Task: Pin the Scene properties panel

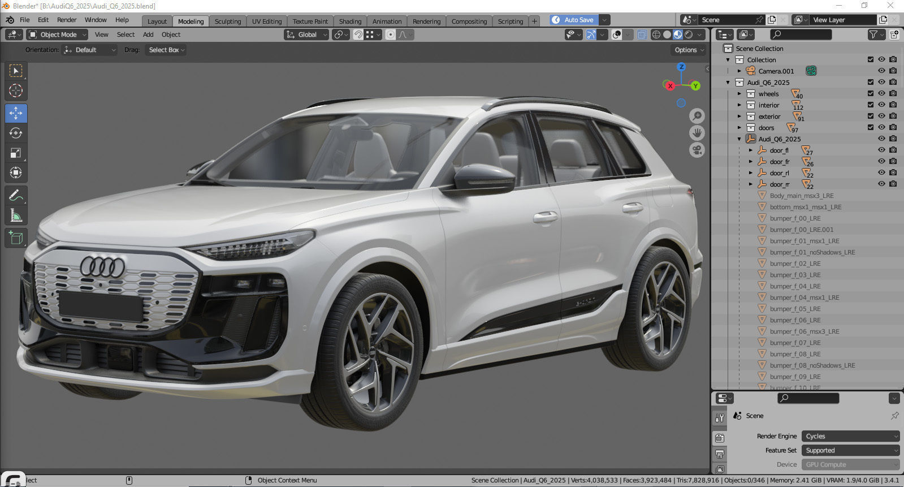Action: click(x=894, y=416)
